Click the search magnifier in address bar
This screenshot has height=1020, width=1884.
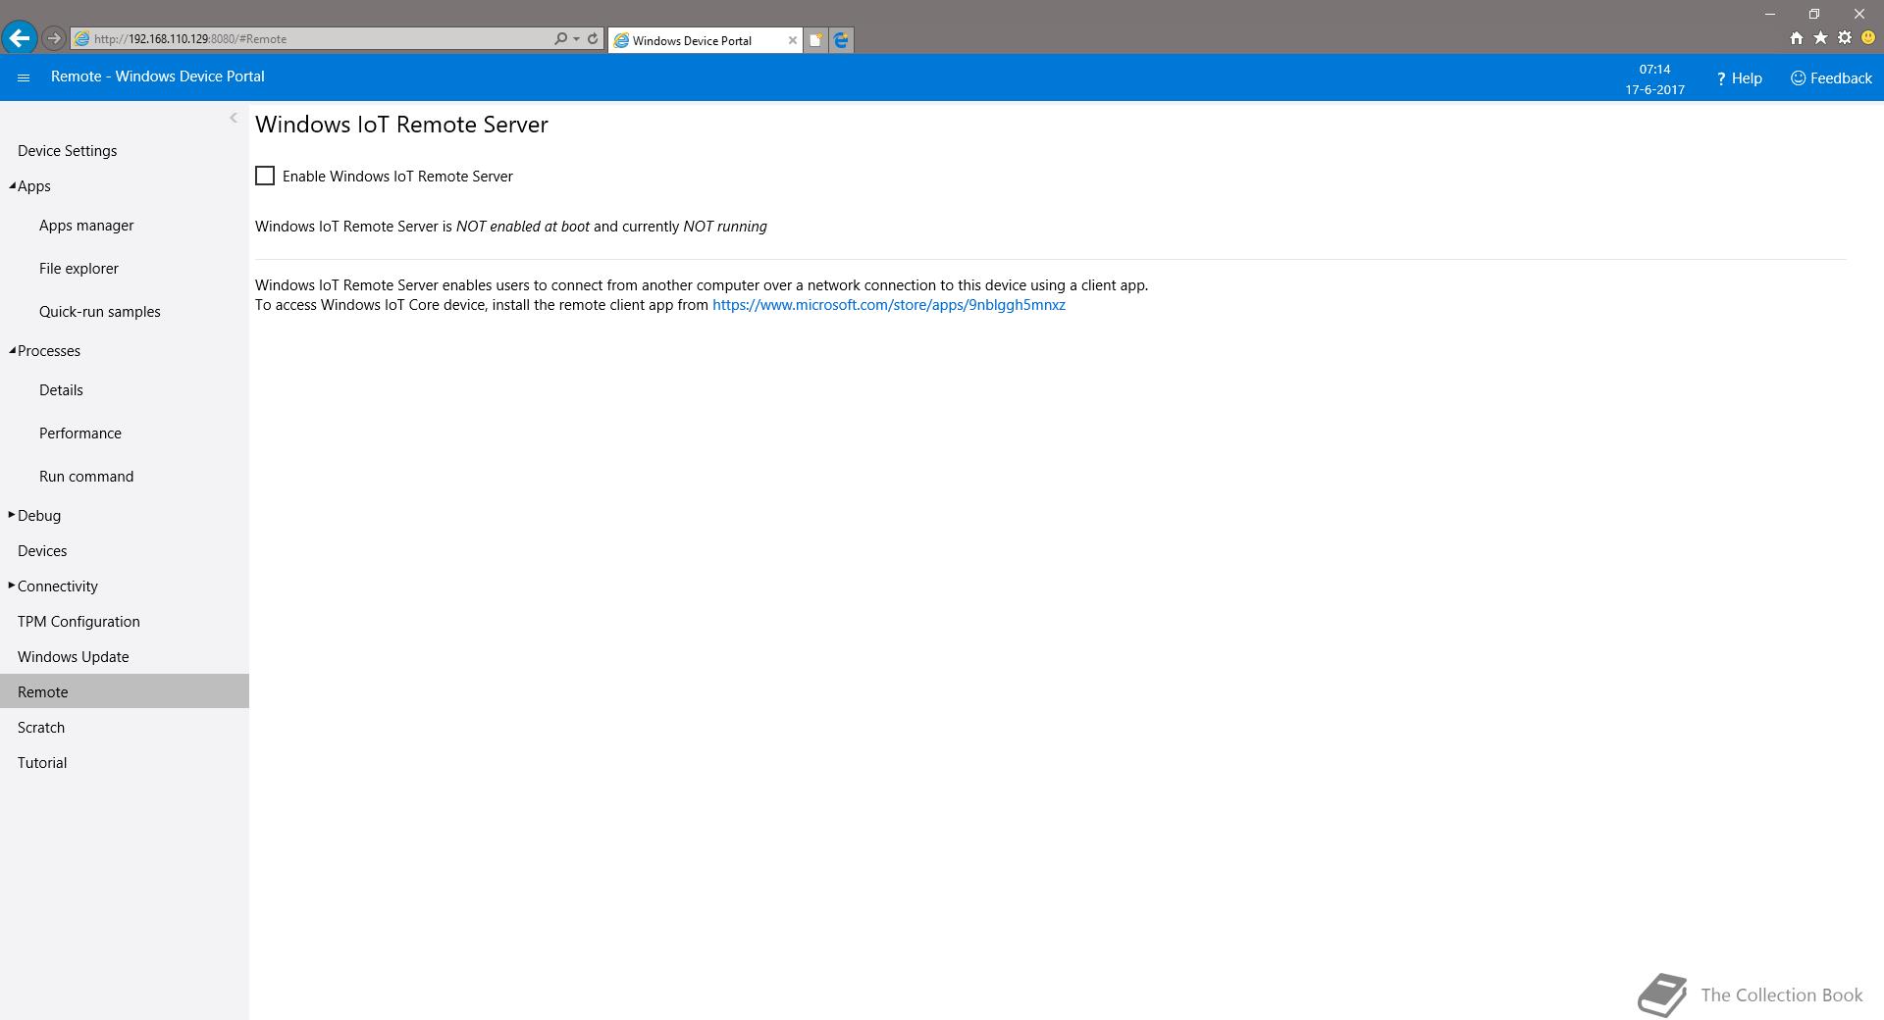pos(560,39)
